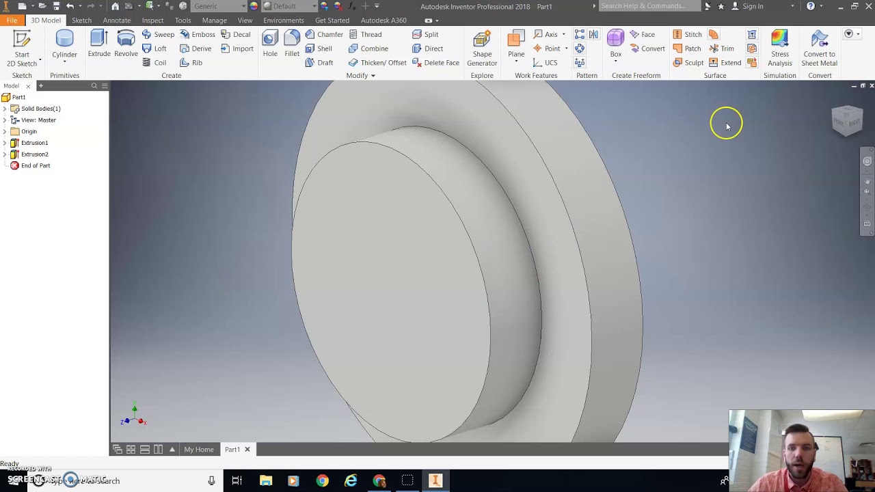
Task: Apply a Fillet with the ribbon tool
Action: coord(292,44)
